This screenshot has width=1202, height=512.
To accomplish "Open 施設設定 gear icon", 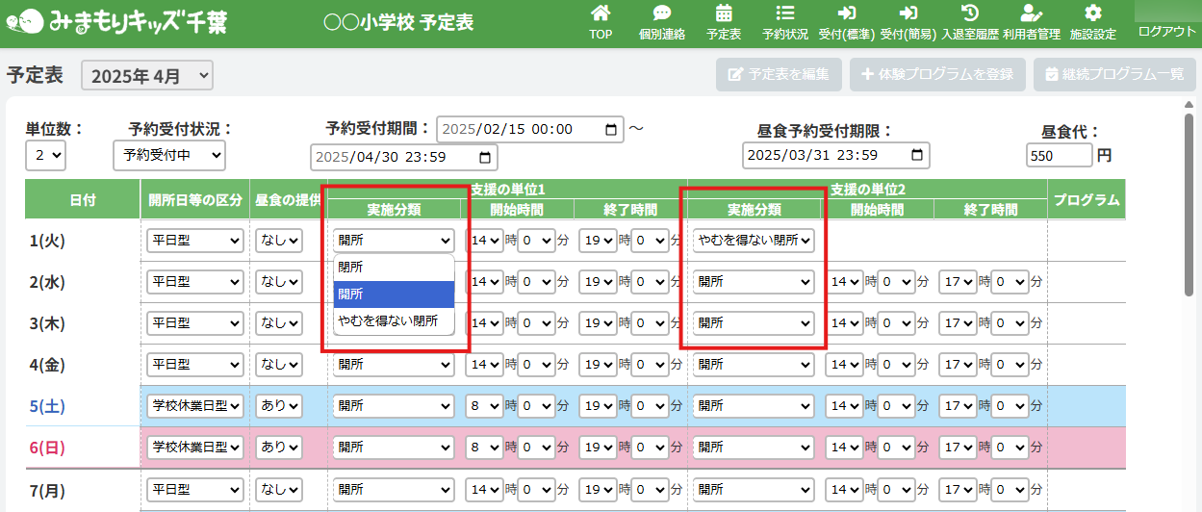I will pyautogui.click(x=1092, y=22).
